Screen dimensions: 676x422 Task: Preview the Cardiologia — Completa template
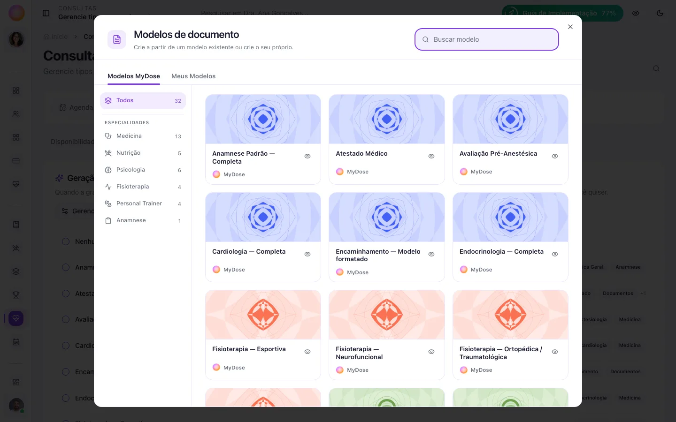click(307, 254)
